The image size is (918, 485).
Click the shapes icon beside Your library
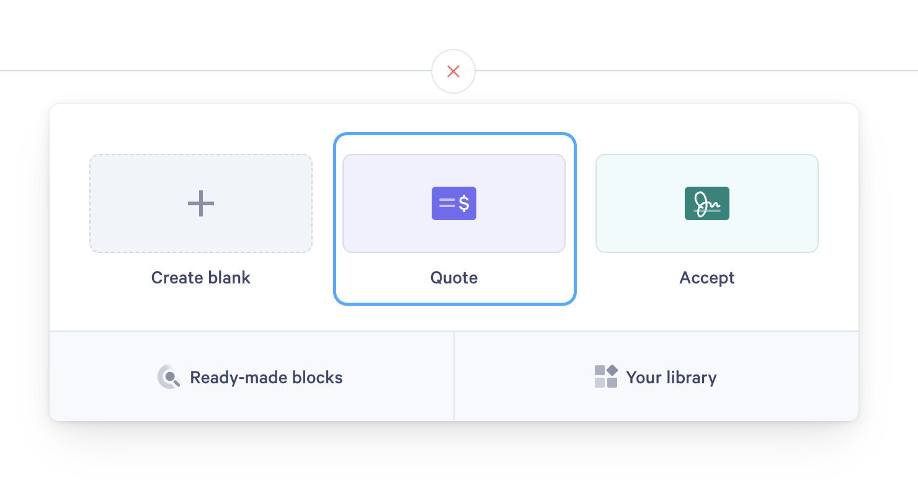tap(606, 376)
